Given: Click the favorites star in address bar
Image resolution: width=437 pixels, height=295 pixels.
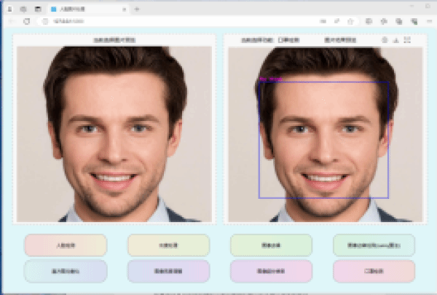Looking at the screenshot, I should pos(350,22).
